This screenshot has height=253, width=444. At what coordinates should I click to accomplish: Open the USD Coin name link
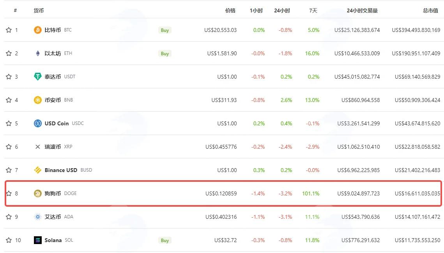coord(57,123)
